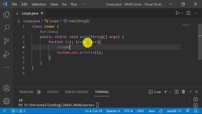This screenshot has width=202, height=114.
Task: Open the View menu
Action: 54,4
